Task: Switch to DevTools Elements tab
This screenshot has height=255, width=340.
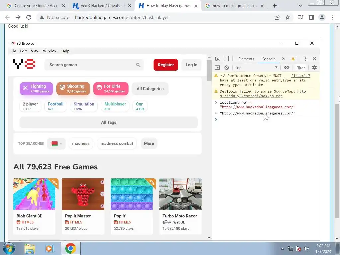Action: (246, 59)
